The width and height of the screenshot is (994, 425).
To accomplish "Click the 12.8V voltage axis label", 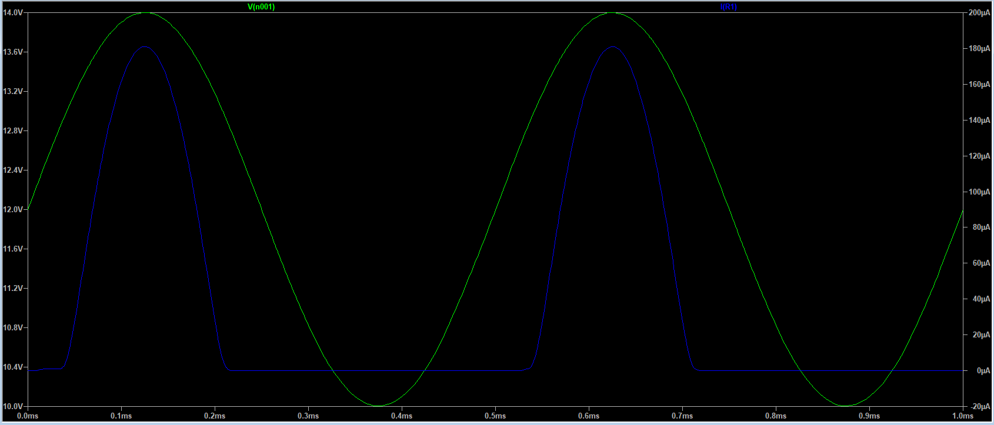I will (13, 131).
